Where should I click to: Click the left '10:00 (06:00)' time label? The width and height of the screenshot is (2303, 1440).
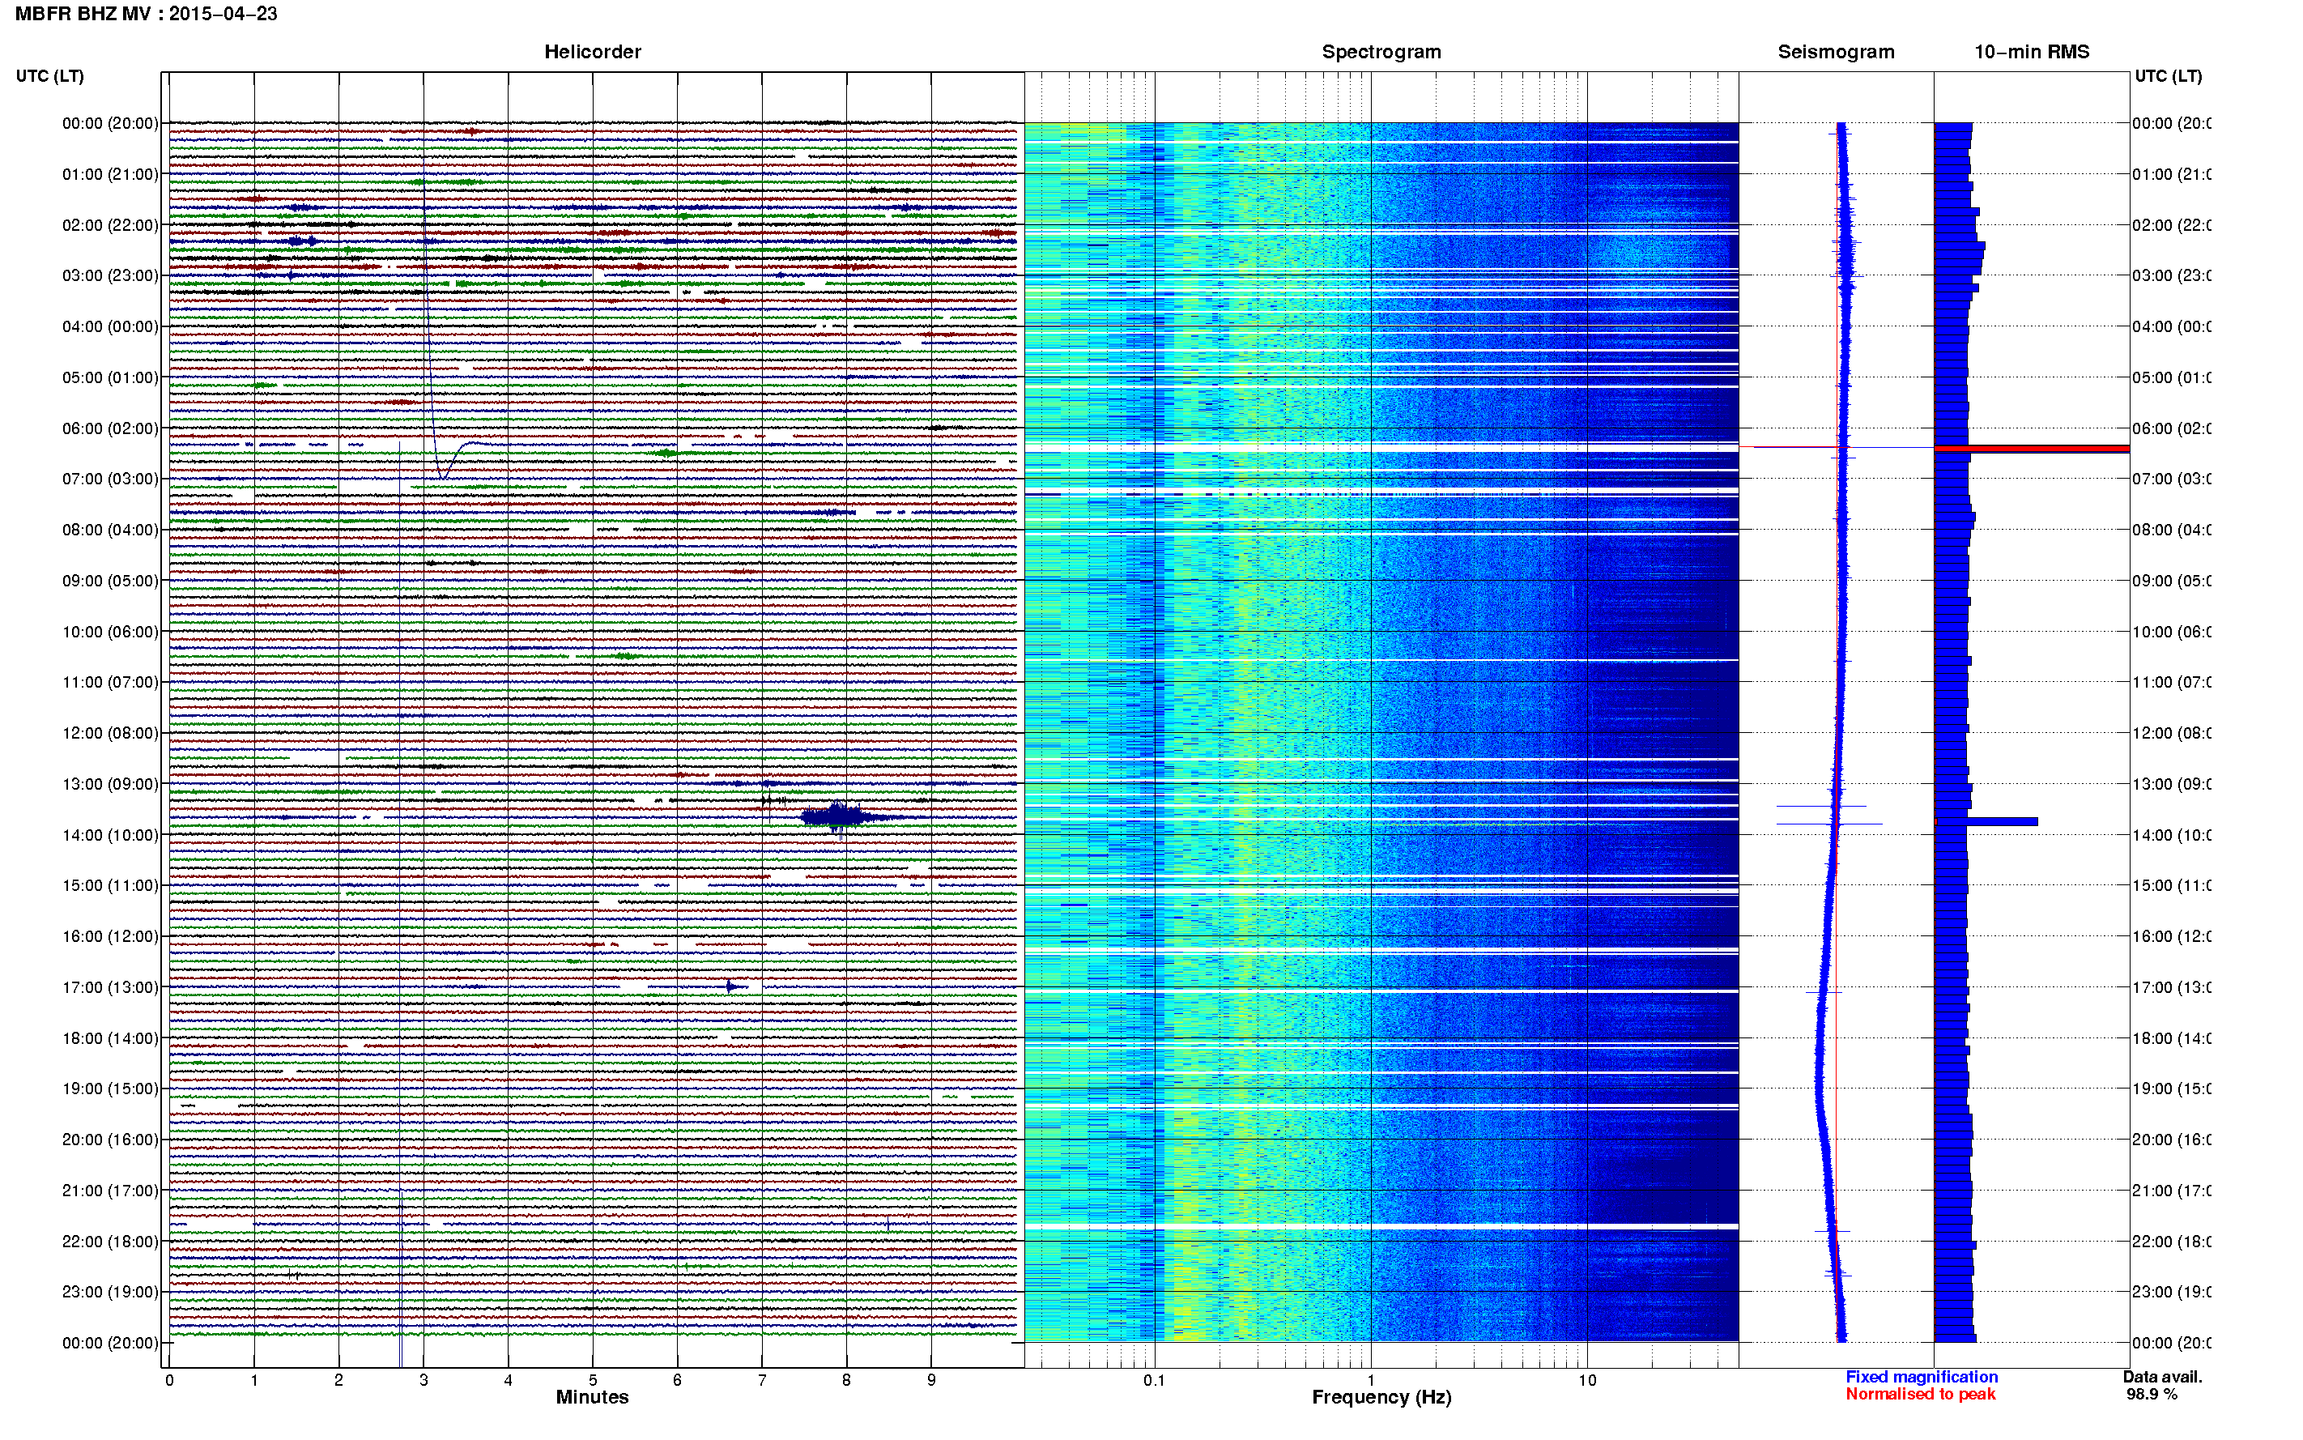click(110, 632)
